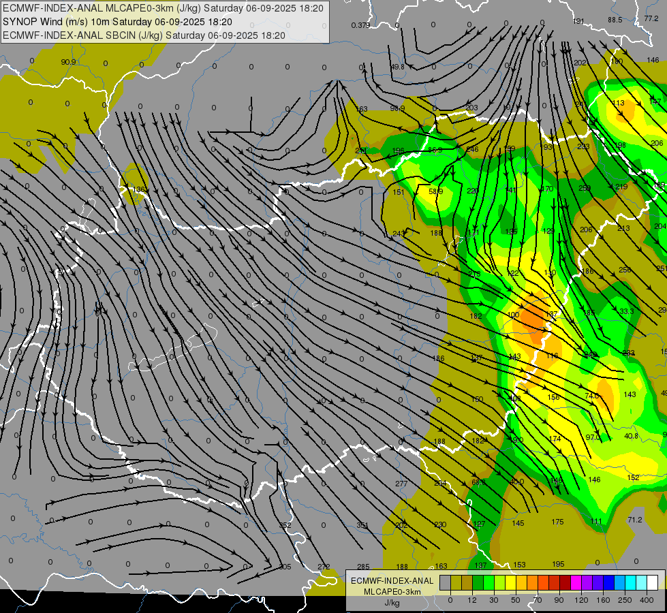Viewport: 667px width, 613px height.
Task: Select the dark green legend swatch
Action: (x=478, y=582)
